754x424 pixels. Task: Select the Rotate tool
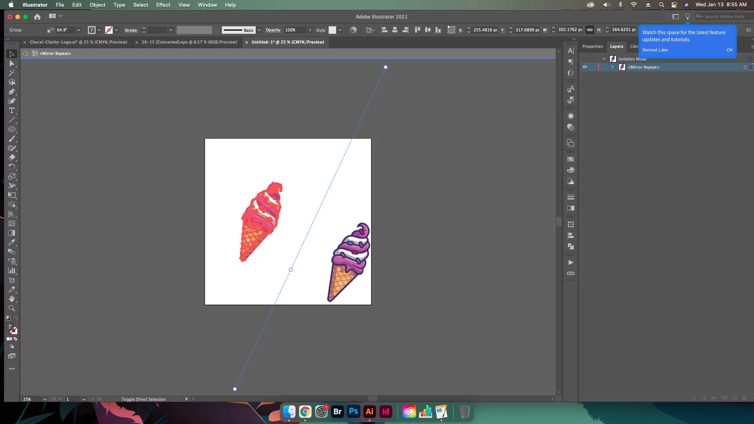coord(11,167)
